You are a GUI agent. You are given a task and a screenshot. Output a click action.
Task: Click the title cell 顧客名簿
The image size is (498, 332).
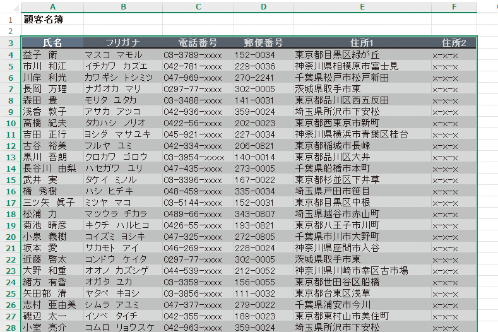click(52, 20)
